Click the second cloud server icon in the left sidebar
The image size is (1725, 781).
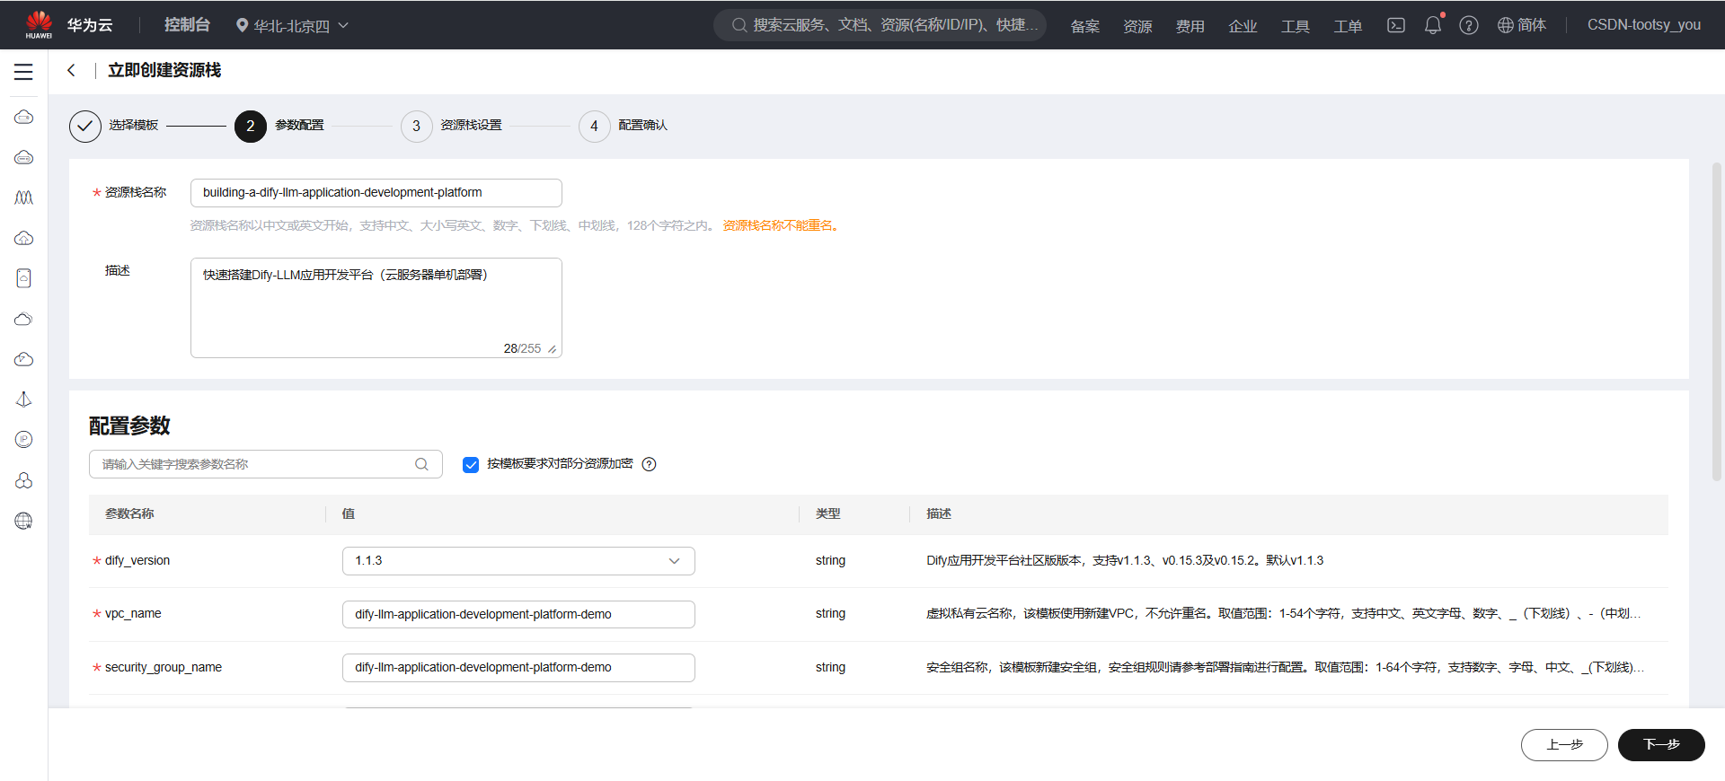(24, 158)
